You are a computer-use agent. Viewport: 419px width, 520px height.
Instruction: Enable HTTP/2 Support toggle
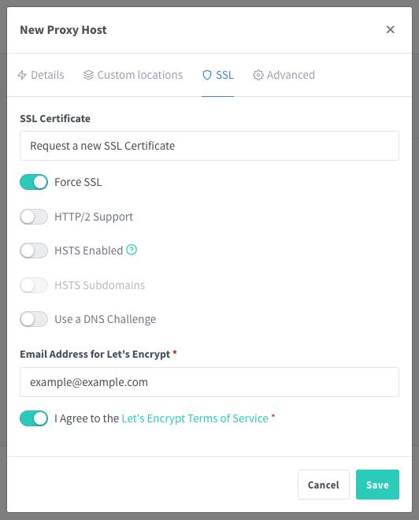tap(34, 217)
